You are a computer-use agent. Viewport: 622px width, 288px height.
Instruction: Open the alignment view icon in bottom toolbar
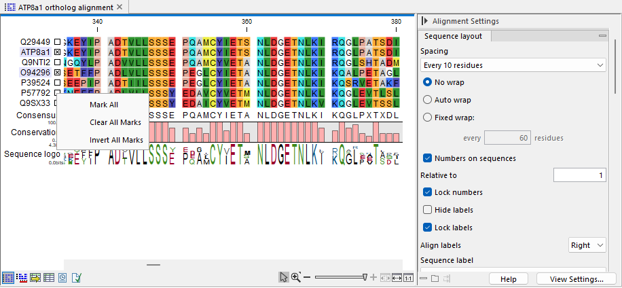click(x=8, y=277)
